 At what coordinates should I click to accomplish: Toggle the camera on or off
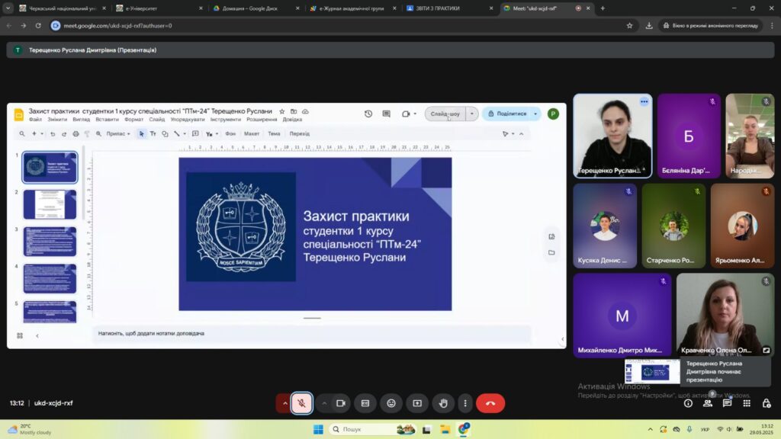341,403
